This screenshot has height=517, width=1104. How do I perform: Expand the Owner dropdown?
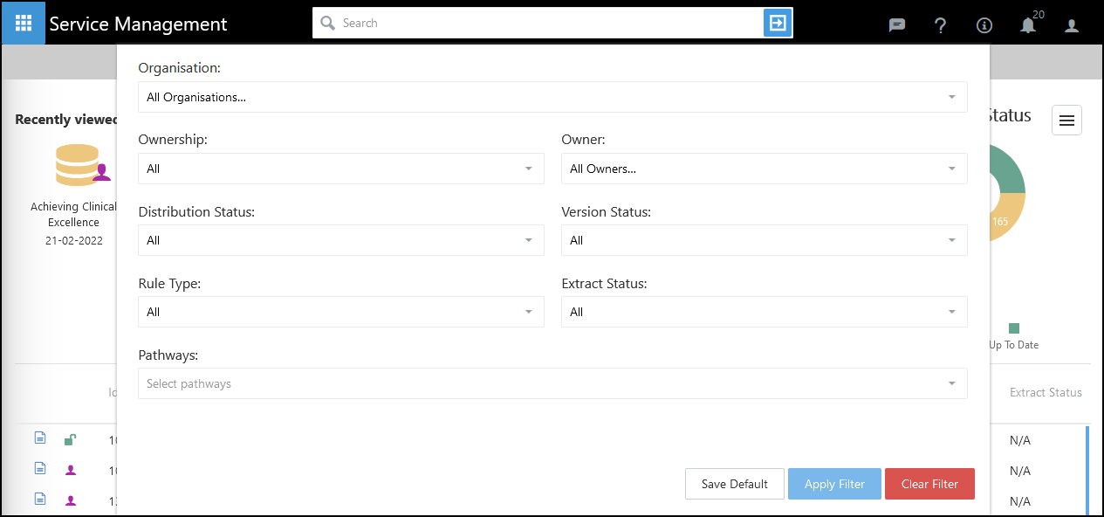click(764, 169)
